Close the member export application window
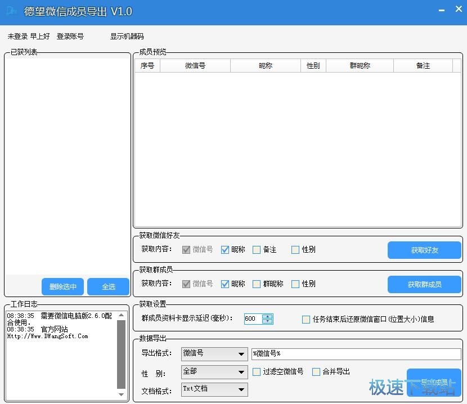The width and height of the screenshot is (467, 404). point(459,10)
